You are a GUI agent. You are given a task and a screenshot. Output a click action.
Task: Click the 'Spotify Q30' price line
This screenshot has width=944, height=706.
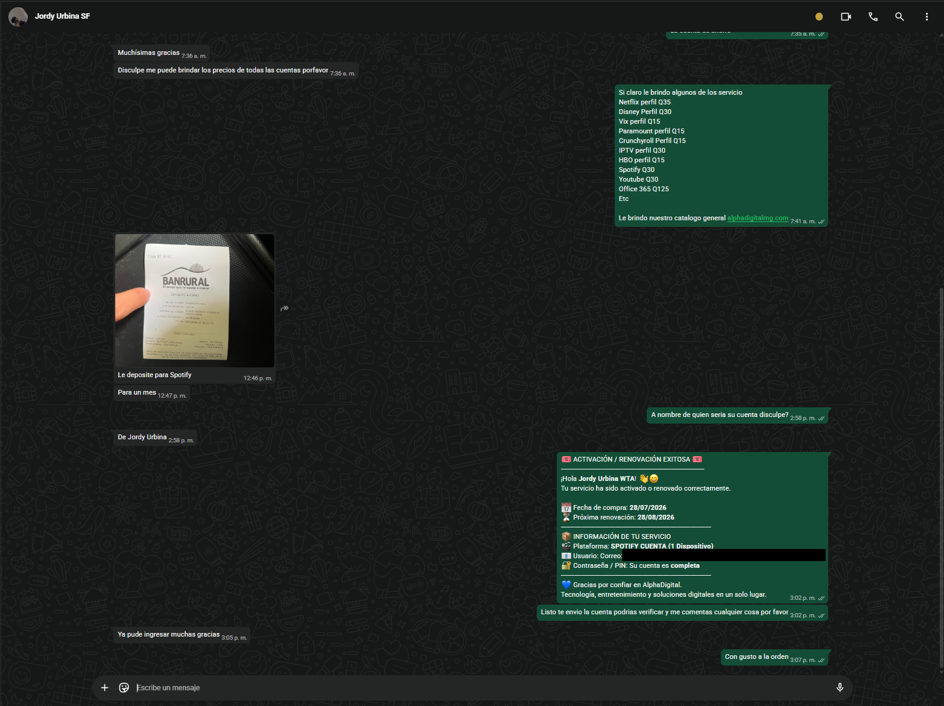pos(636,170)
